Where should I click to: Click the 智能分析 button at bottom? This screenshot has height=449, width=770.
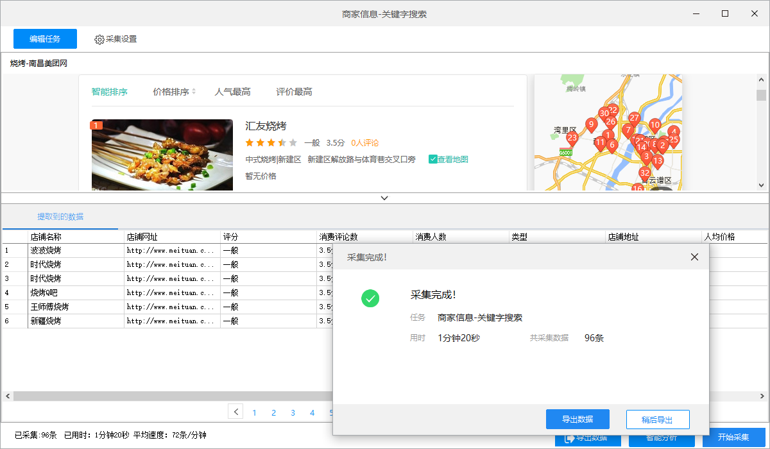[662, 438]
